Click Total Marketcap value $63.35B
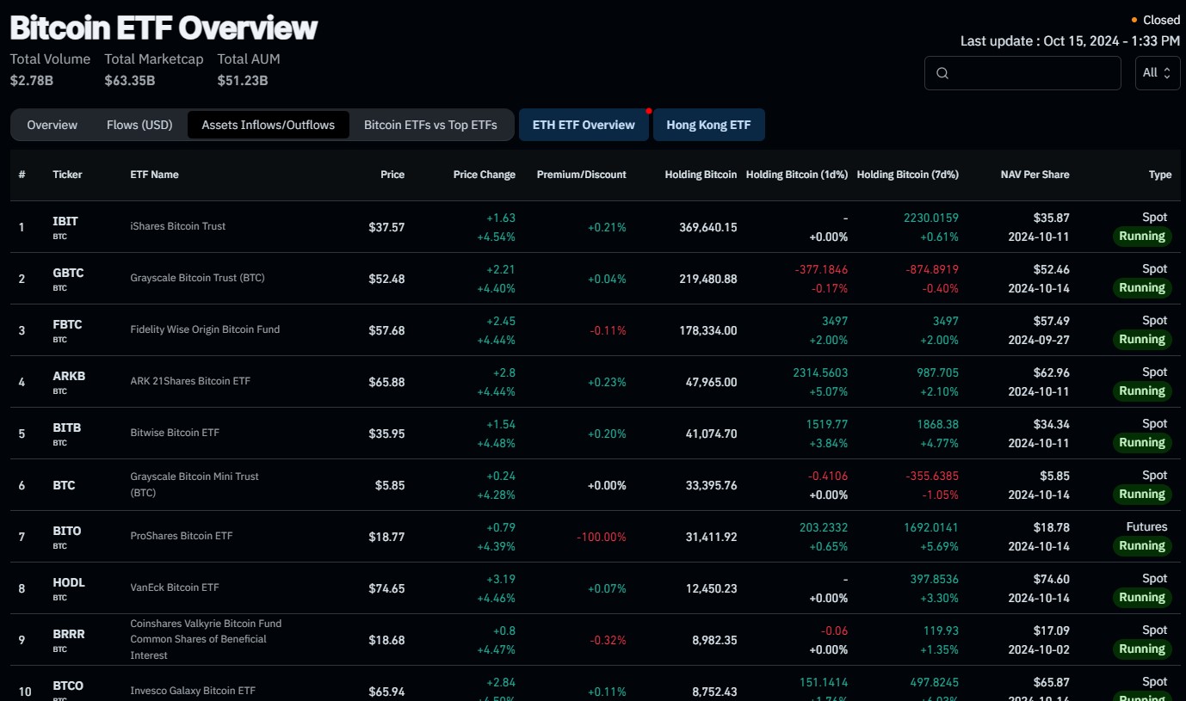 pyautogui.click(x=130, y=81)
